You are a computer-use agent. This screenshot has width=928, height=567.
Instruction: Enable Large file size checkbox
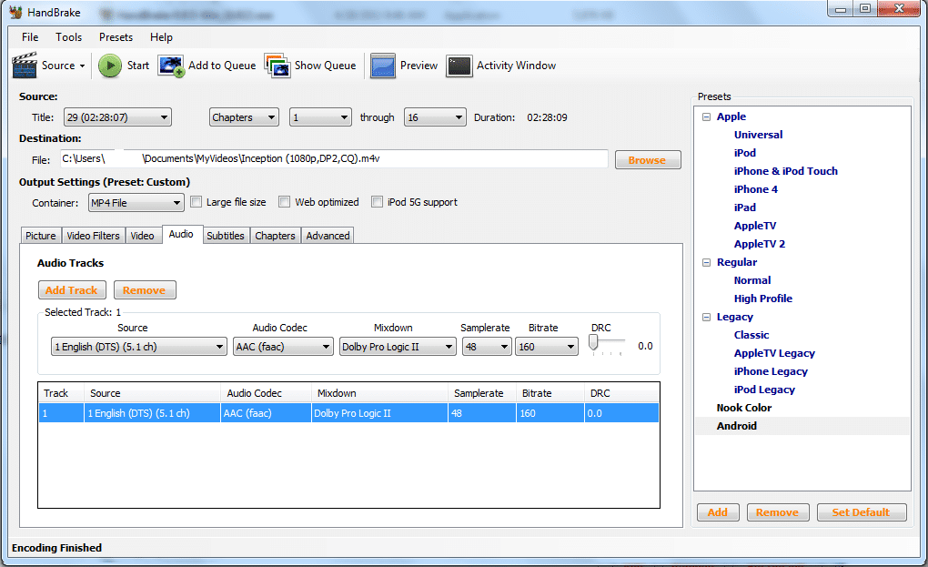click(x=196, y=202)
